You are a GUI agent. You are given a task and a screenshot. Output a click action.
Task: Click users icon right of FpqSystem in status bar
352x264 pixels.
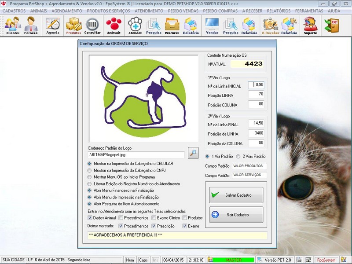(344, 260)
